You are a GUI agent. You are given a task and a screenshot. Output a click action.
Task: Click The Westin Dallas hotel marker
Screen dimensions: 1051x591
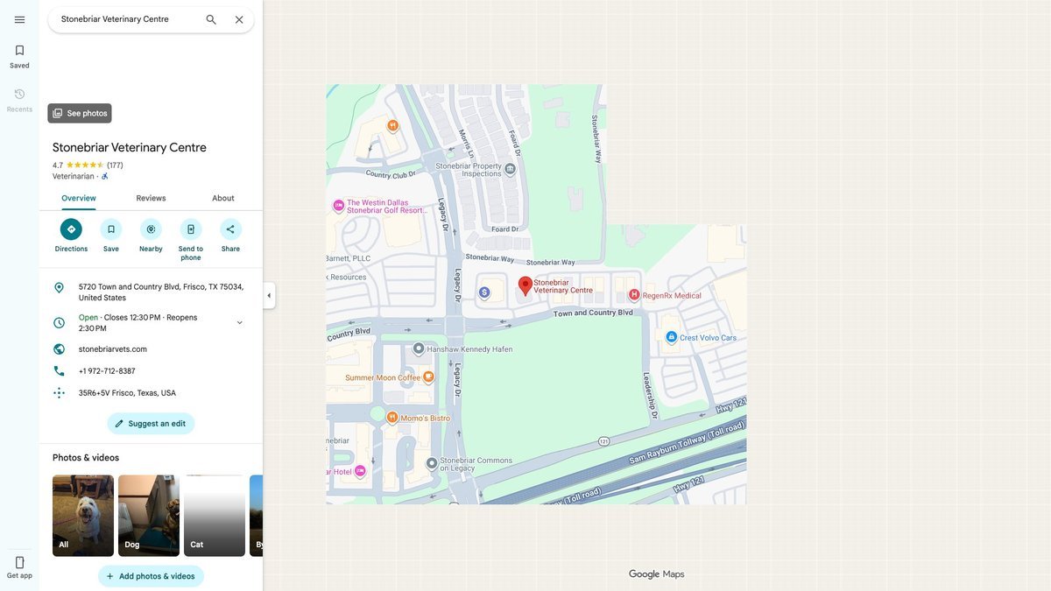pos(339,206)
